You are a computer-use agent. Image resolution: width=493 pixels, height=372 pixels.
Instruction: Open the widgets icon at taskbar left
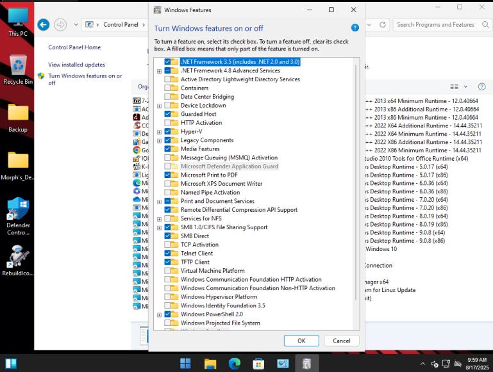click(11, 364)
